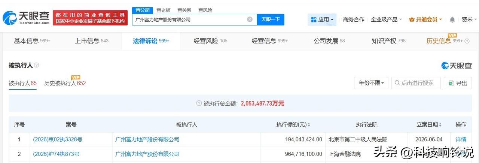Click the search magnifier icon in table search box

(397, 83)
